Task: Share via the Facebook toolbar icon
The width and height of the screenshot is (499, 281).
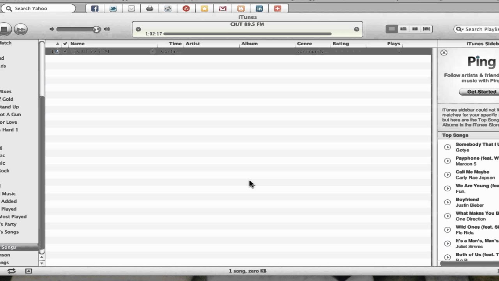Action: tap(95, 8)
